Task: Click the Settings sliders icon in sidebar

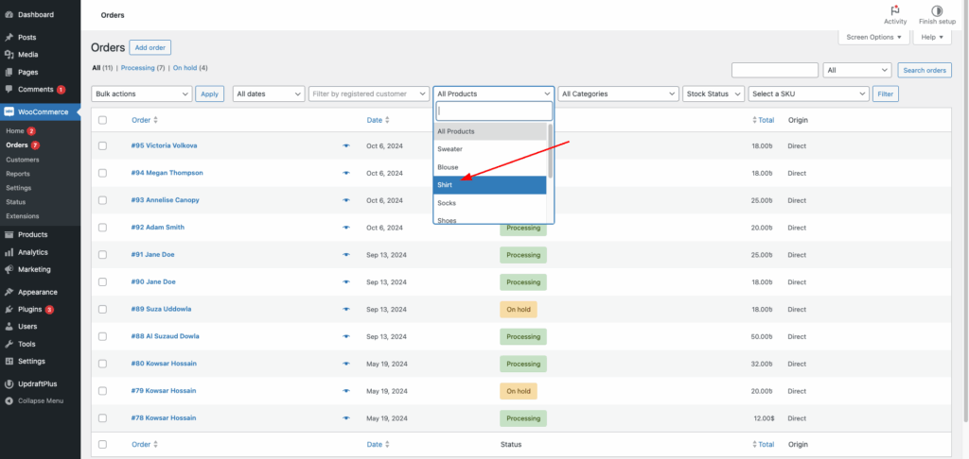Action: (9, 361)
